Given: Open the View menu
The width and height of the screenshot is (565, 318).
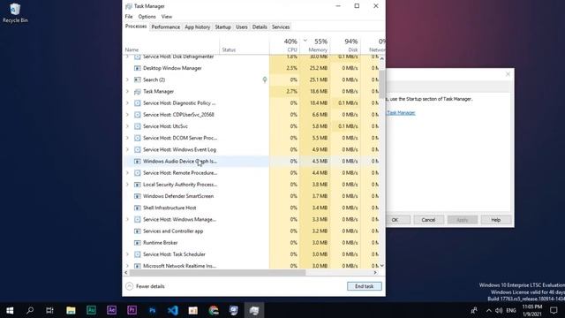Looking at the screenshot, I should 167,17.
